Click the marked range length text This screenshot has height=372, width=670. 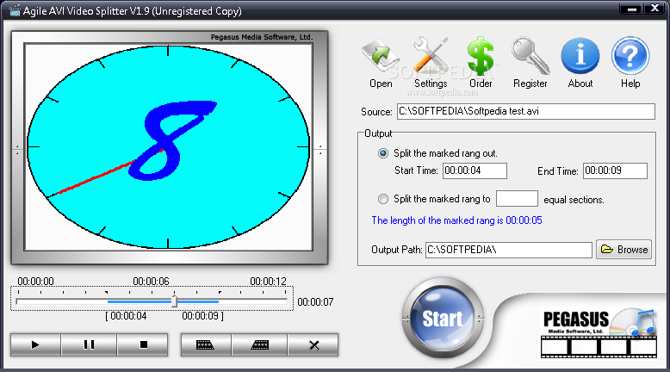click(456, 220)
